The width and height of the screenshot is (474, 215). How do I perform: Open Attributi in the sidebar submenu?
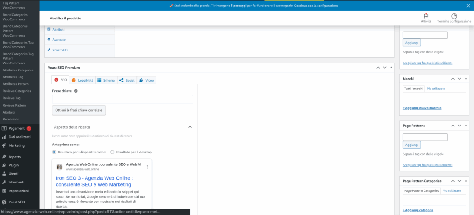coord(9,112)
